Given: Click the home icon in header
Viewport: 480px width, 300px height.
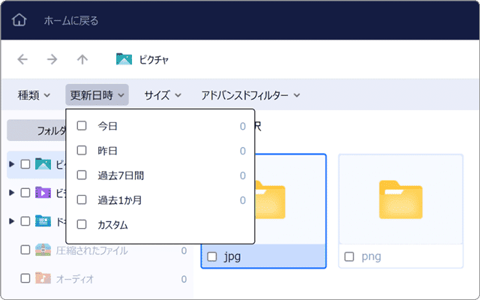Looking at the screenshot, I should coord(19,20).
